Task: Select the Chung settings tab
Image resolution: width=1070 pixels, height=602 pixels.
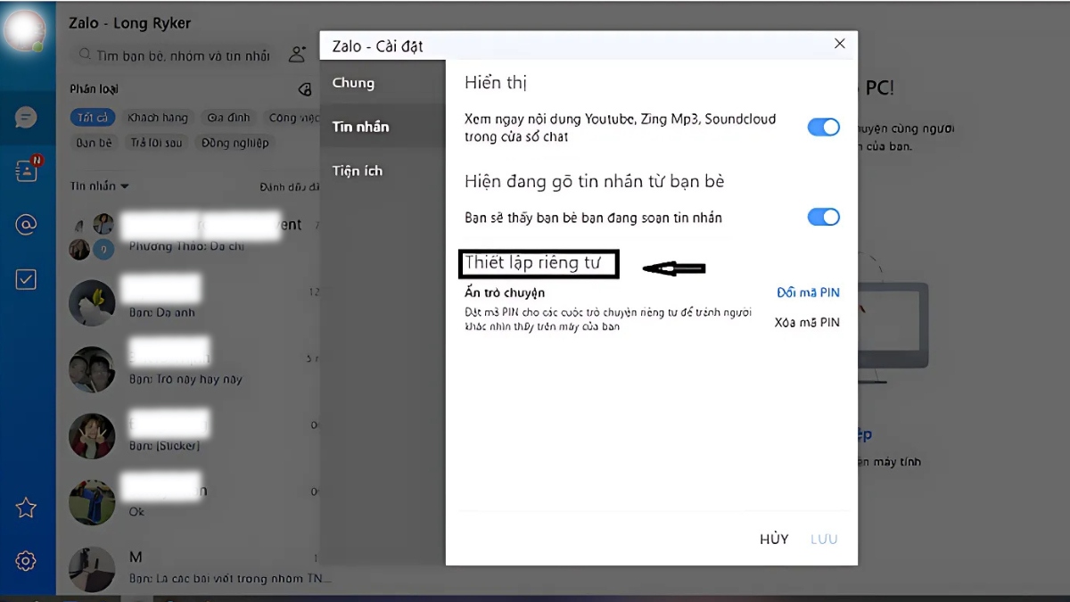Action: click(x=383, y=83)
